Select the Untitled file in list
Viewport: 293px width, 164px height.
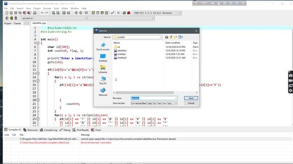120,54
